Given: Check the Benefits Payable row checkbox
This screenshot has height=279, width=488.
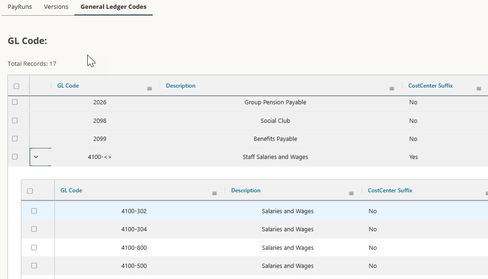Looking at the screenshot, I should coord(15,139).
